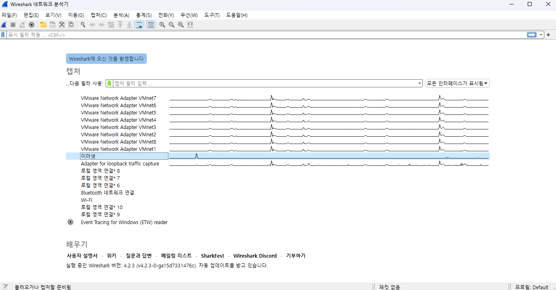Click the display filter input field
This screenshot has height=290, width=556.
pyautogui.click(x=266, y=35)
